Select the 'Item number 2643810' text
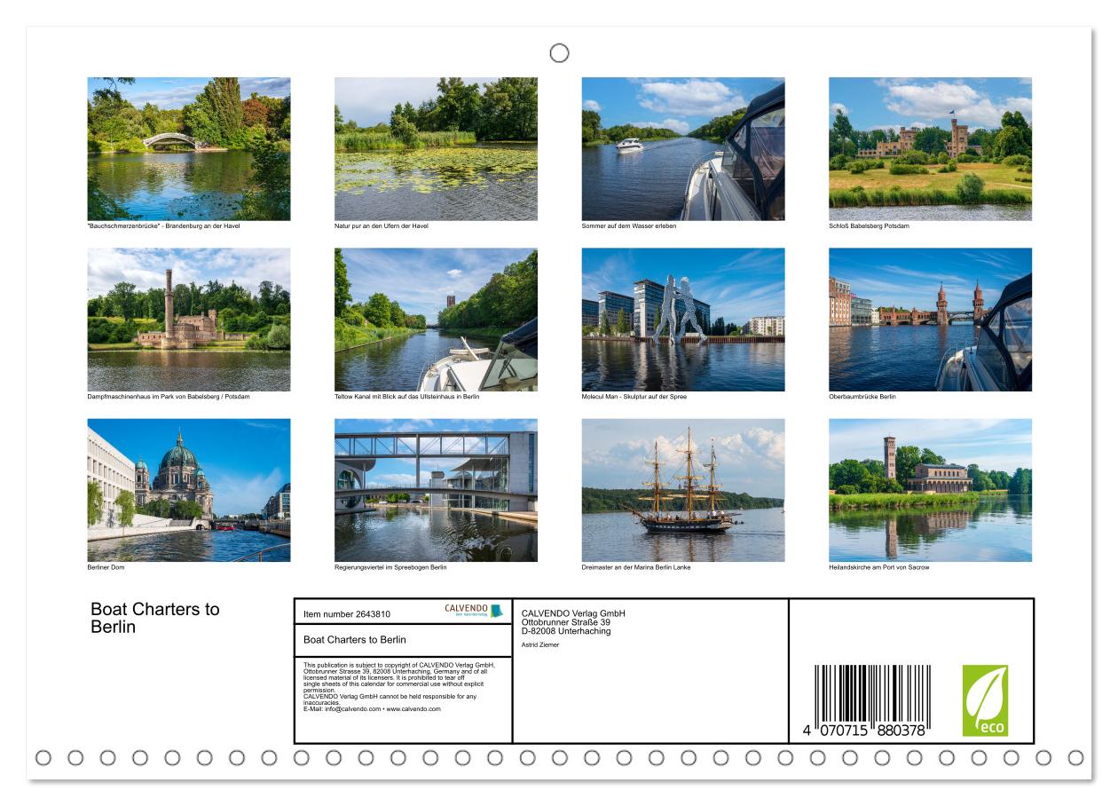 pyautogui.click(x=347, y=614)
